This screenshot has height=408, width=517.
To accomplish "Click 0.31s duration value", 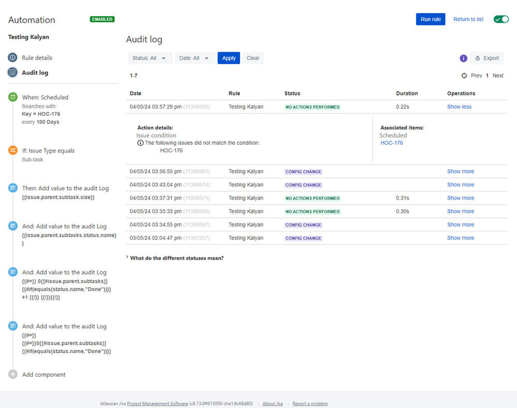I will (x=402, y=198).
